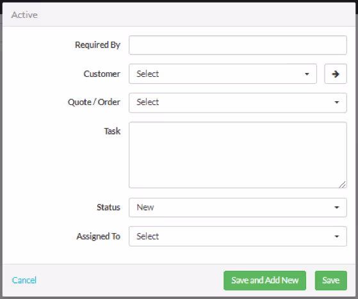The image size is (358, 299).
Task: Click the Task text area resize handle
Action: [343, 184]
